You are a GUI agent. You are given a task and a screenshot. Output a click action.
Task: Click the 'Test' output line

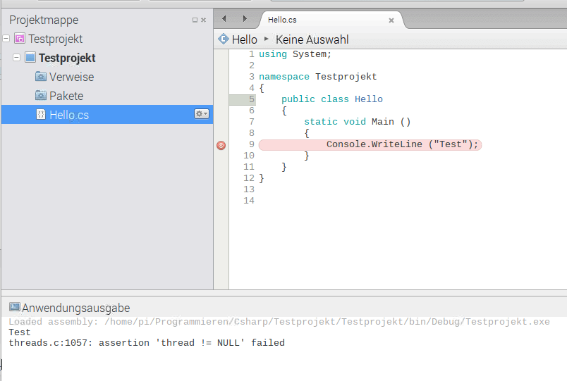pos(20,332)
